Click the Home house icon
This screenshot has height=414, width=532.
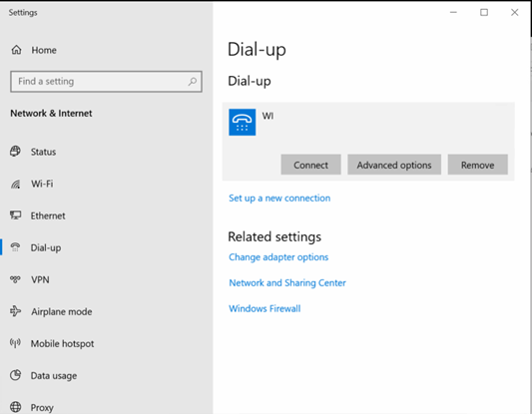(16, 50)
